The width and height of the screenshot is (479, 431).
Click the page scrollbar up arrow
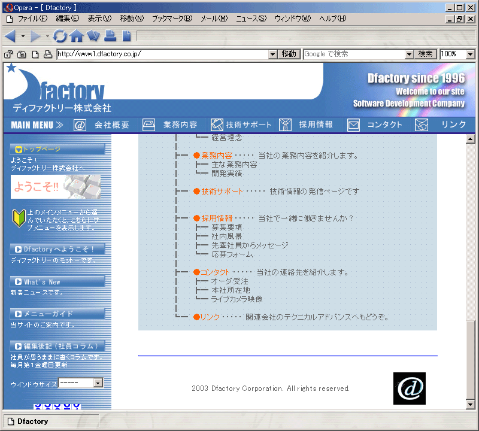(x=471, y=139)
